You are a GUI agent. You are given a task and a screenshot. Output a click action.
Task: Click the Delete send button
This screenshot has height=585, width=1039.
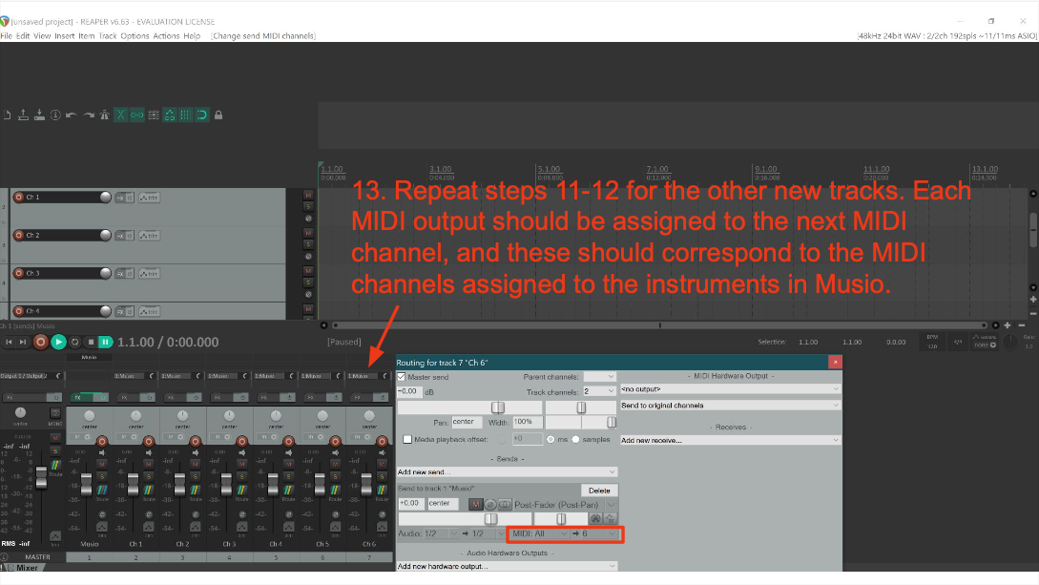(598, 490)
